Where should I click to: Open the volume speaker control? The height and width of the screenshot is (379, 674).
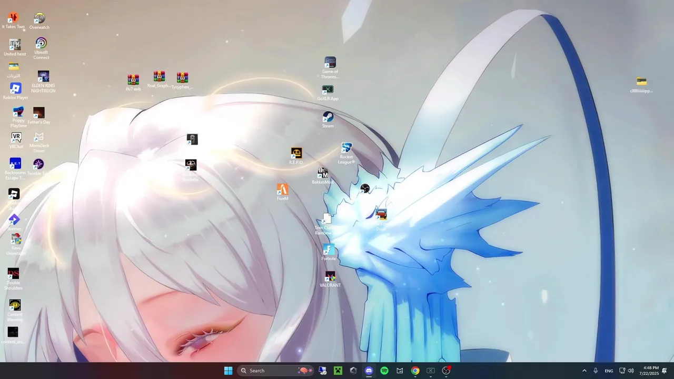(631, 371)
